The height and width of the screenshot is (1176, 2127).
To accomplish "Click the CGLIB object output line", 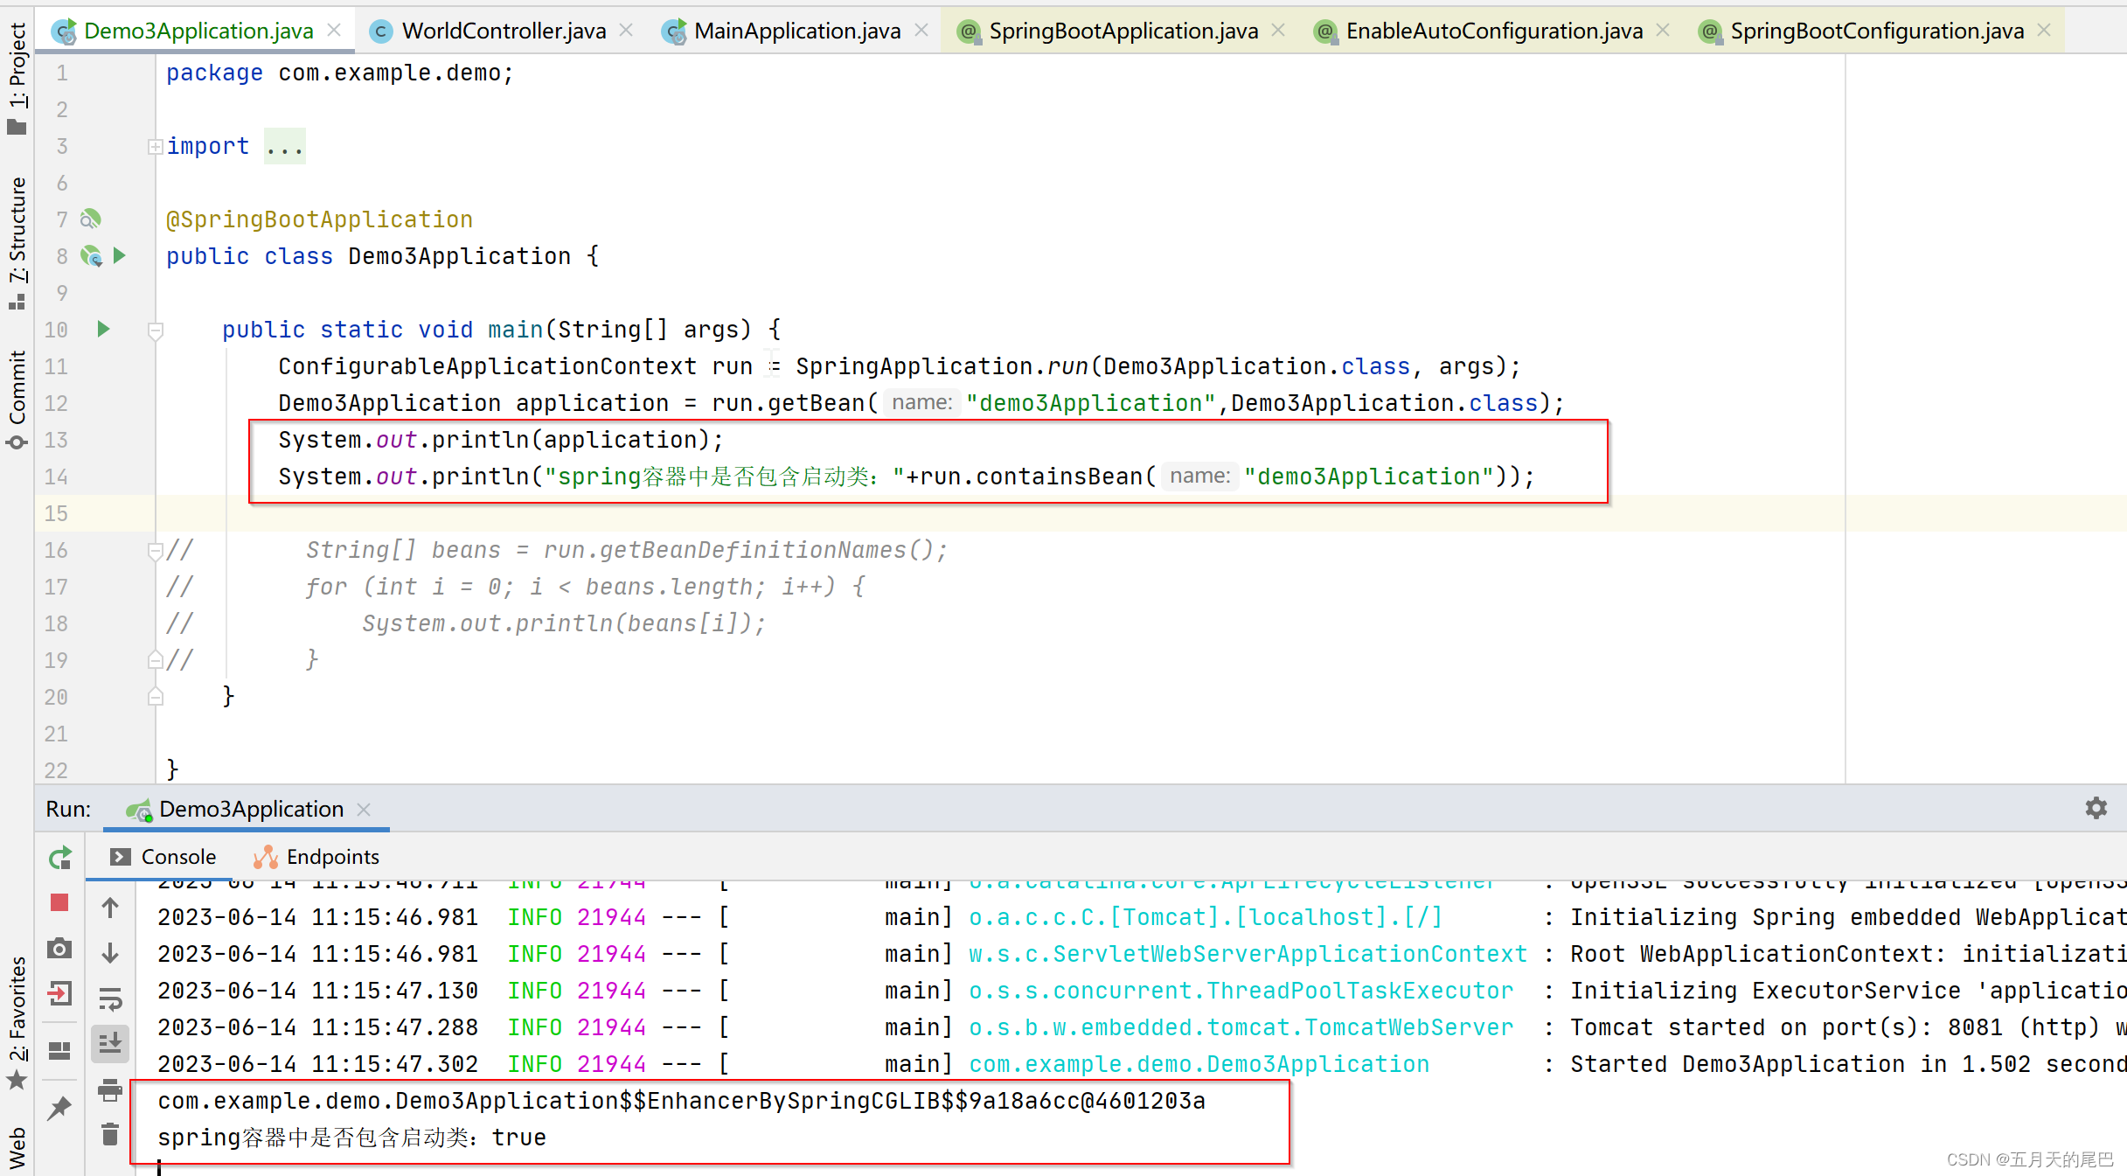I will 682,1101.
